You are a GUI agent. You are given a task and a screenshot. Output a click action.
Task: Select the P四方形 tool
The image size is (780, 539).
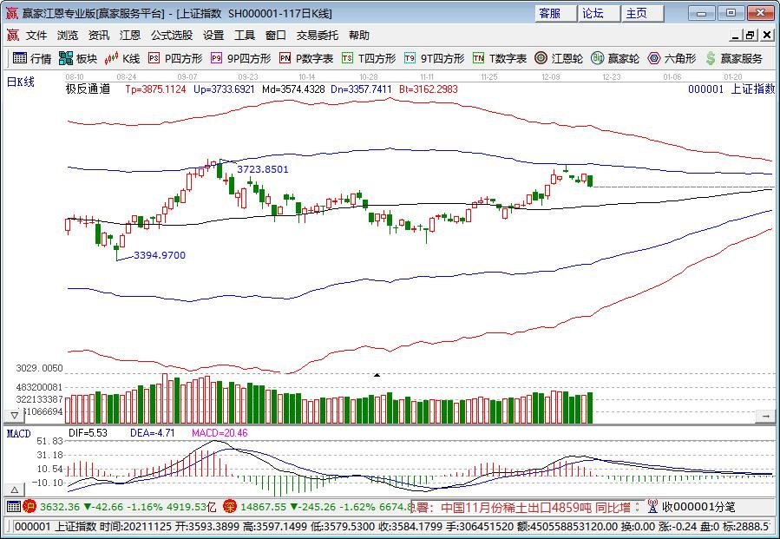(x=176, y=58)
